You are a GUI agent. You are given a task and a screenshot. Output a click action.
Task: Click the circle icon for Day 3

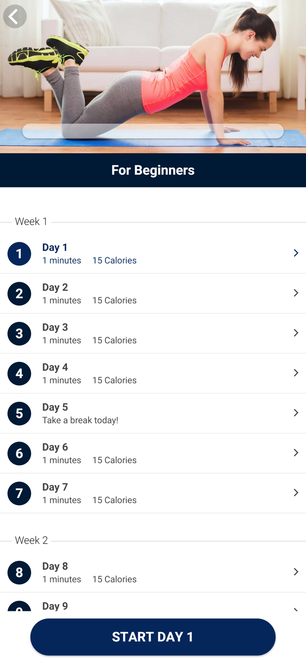tap(19, 333)
